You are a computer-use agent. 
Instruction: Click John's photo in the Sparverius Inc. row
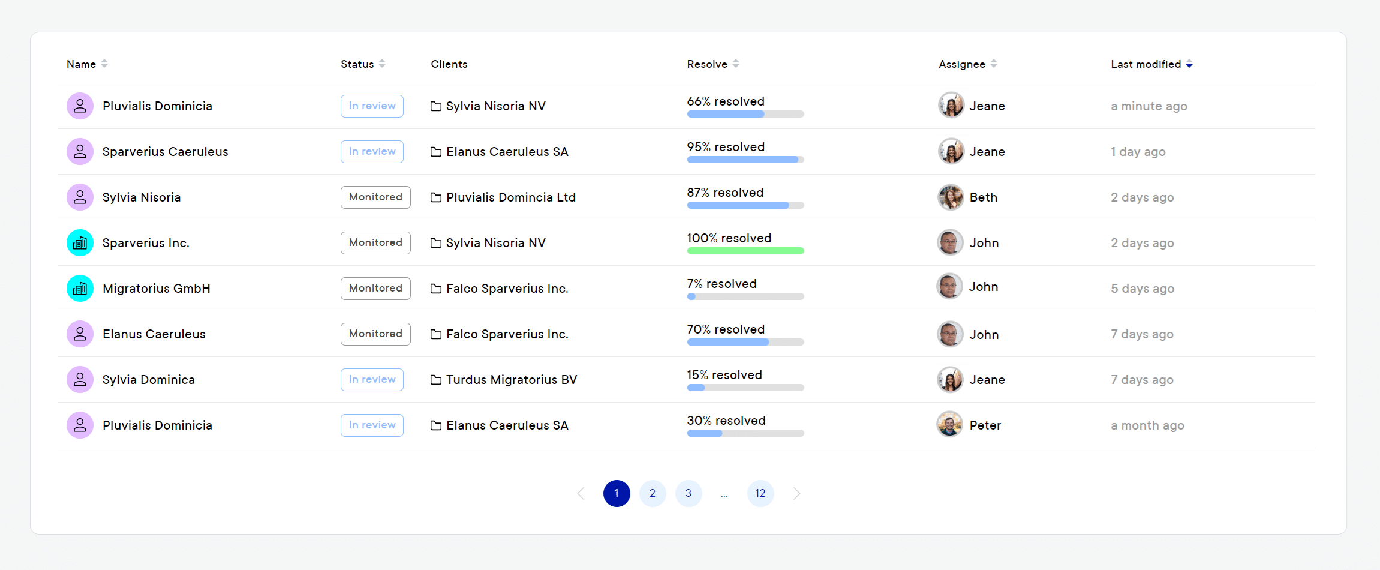click(x=950, y=242)
